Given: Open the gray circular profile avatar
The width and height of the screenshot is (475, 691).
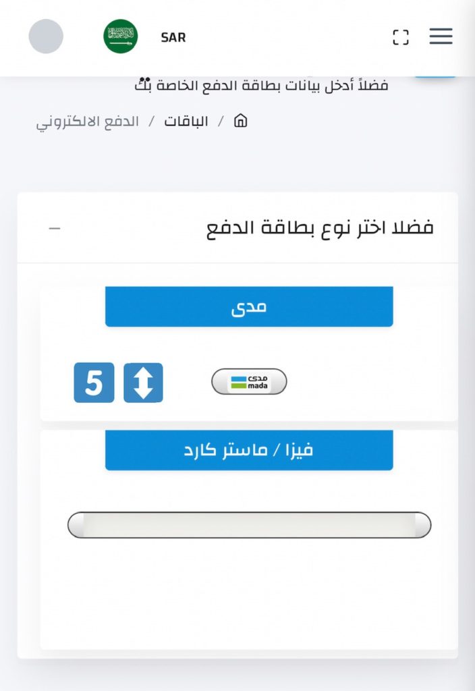Looking at the screenshot, I should (46, 36).
